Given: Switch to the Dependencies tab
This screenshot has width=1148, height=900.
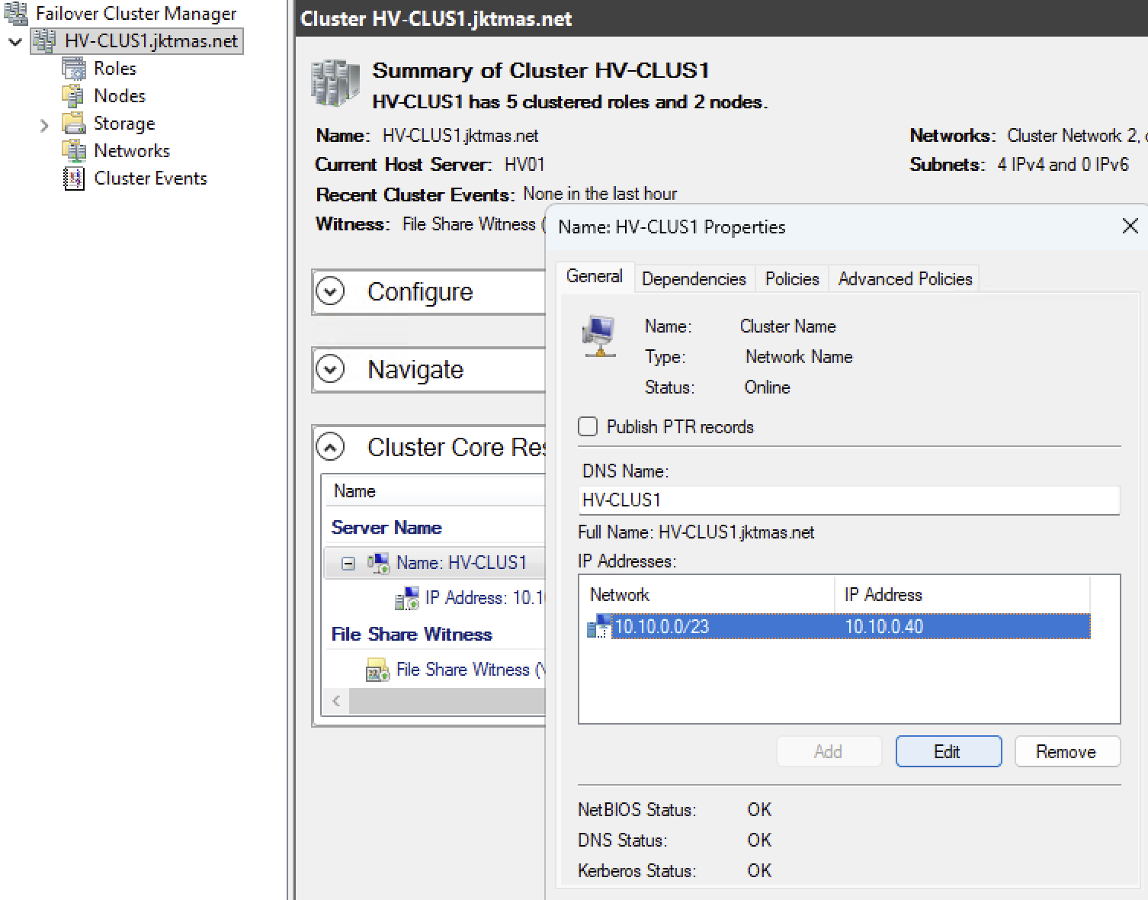Looking at the screenshot, I should pyautogui.click(x=694, y=279).
